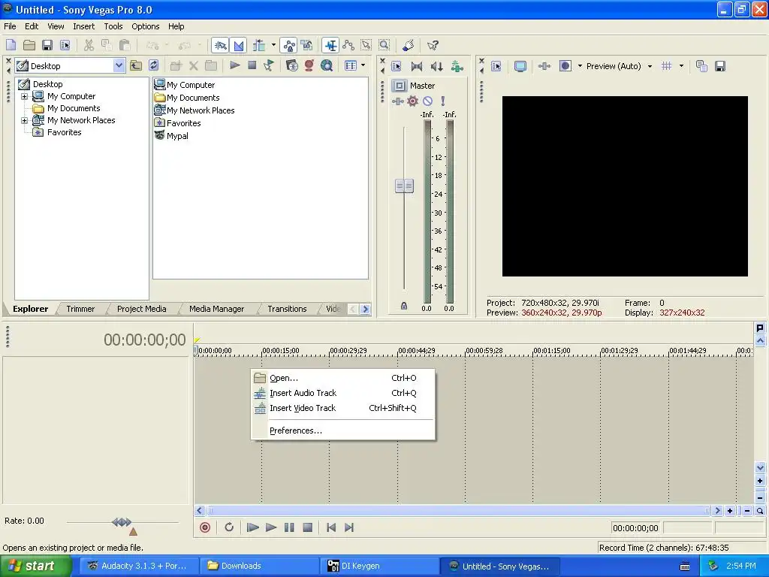This screenshot has width=769, height=577.
Task: Open project Properties from the main toolbar
Action: 65,46
